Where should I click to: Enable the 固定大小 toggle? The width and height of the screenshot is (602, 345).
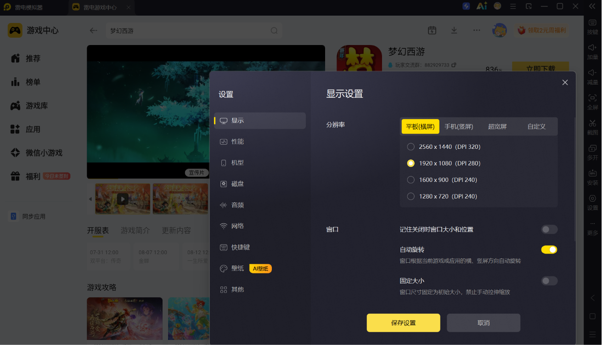549,281
